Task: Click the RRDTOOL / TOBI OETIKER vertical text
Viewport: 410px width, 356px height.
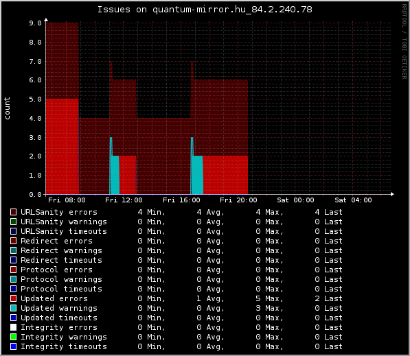Action: [405, 42]
